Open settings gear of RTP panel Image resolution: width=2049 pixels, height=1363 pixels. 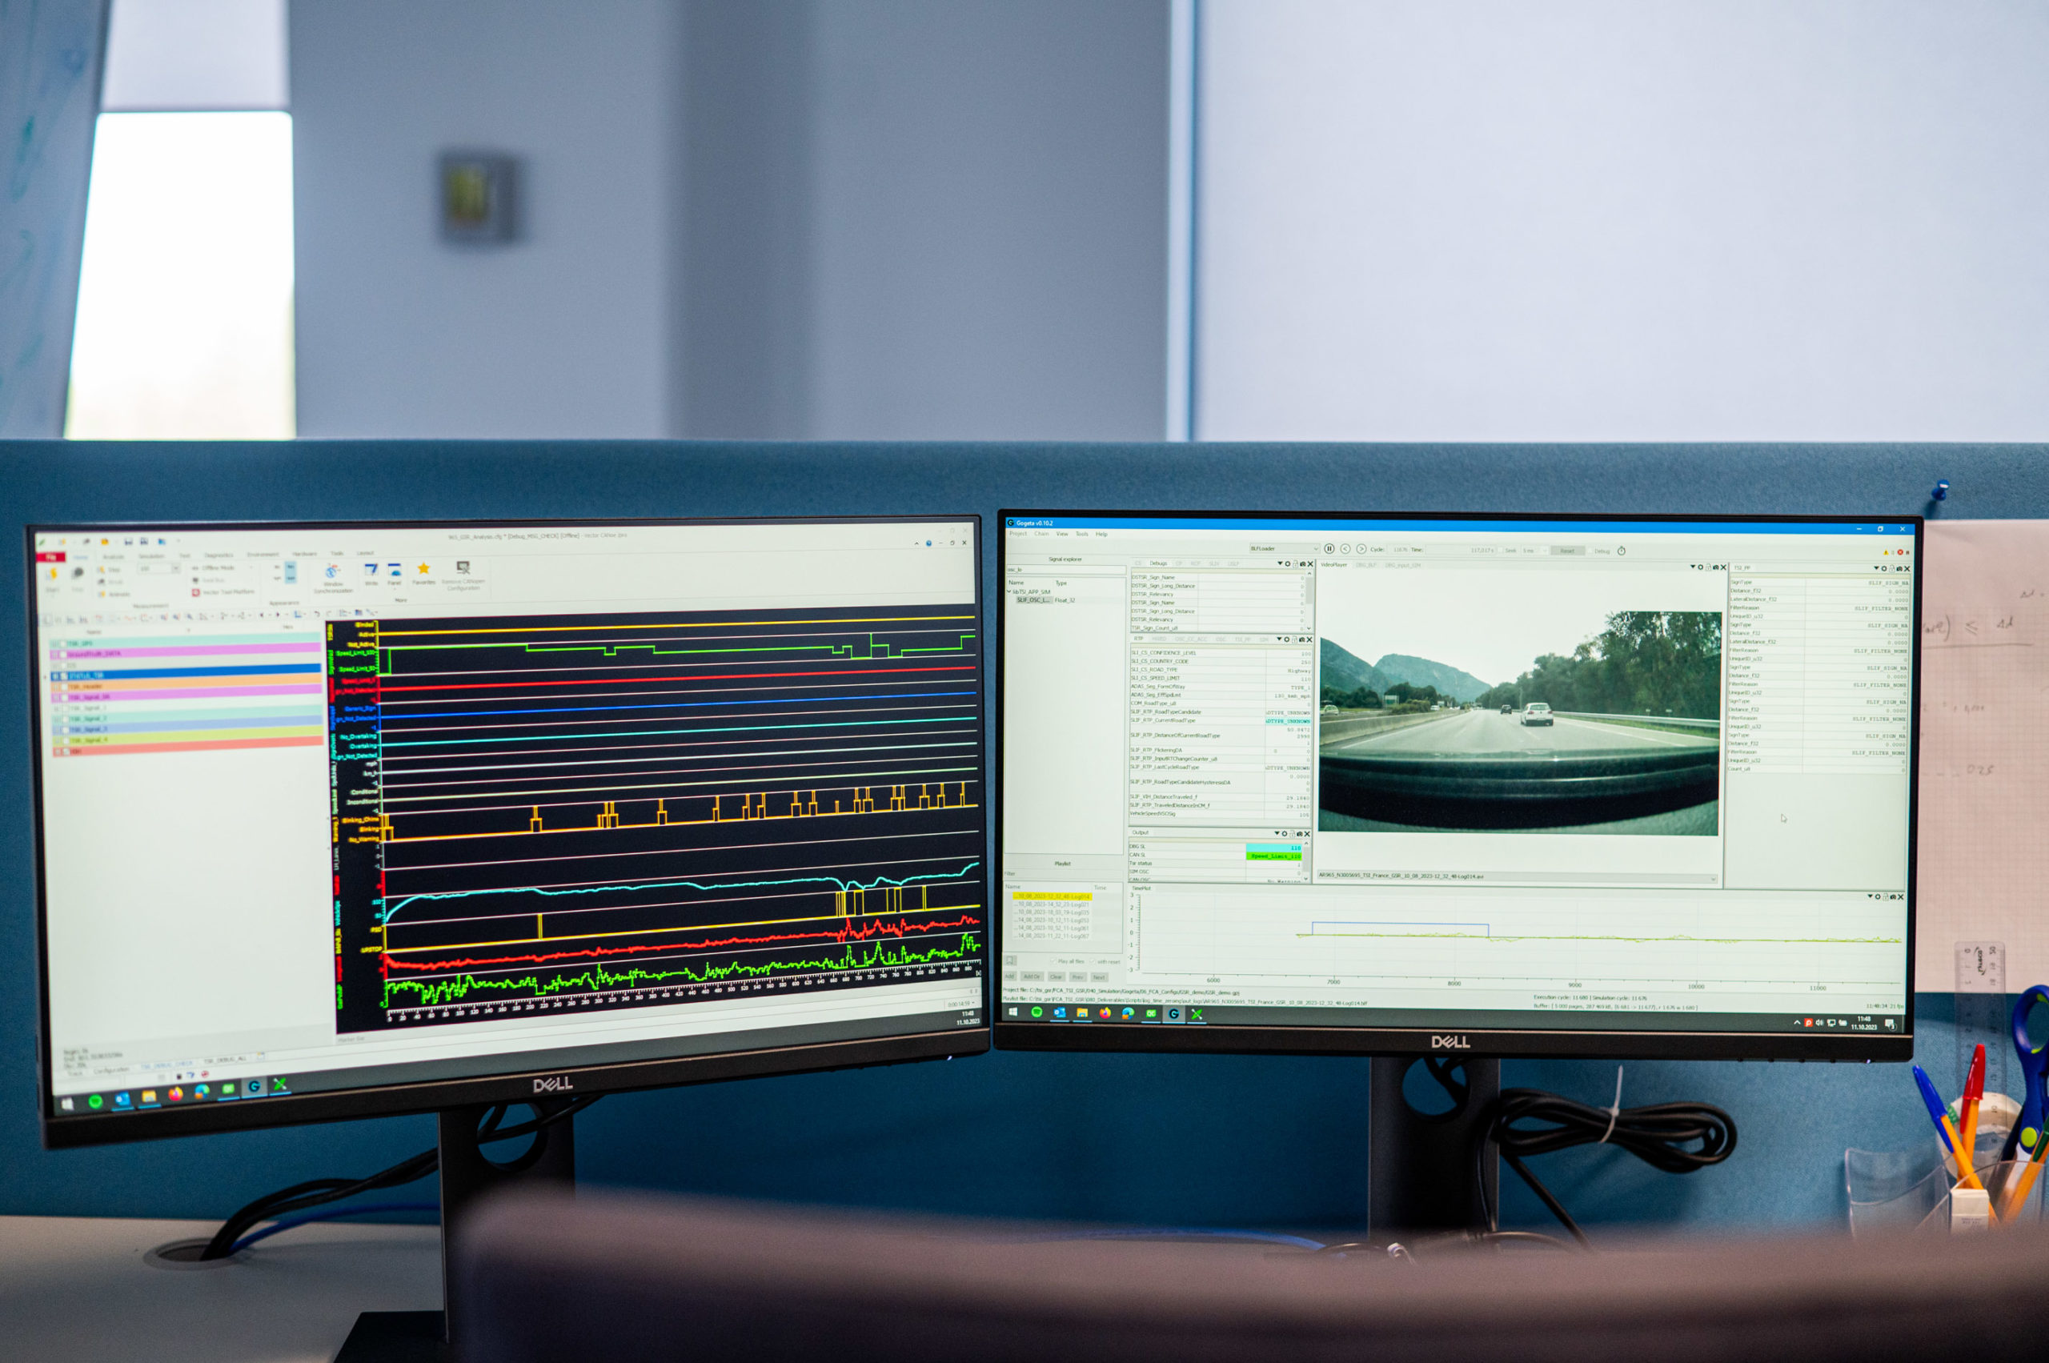pos(1286,639)
